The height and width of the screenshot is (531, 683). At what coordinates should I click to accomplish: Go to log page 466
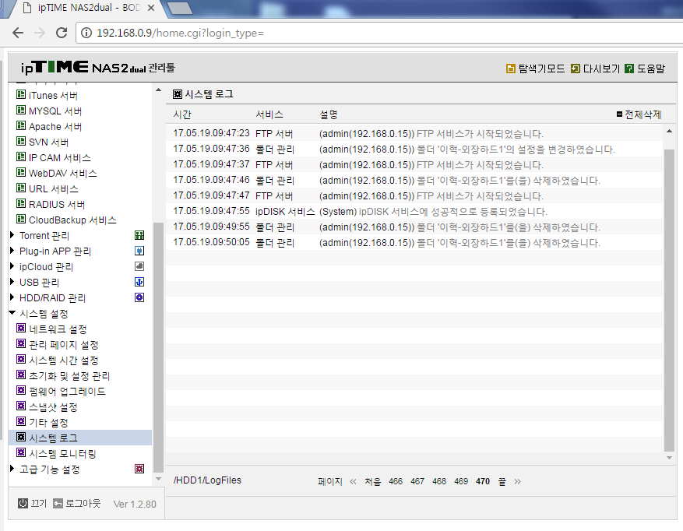(x=396, y=481)
